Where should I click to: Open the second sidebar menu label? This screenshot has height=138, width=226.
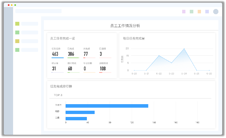[x=30, y=32]
